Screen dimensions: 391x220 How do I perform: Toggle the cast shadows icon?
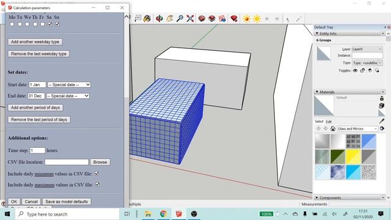pyautogui.click(x=377, y=71)
